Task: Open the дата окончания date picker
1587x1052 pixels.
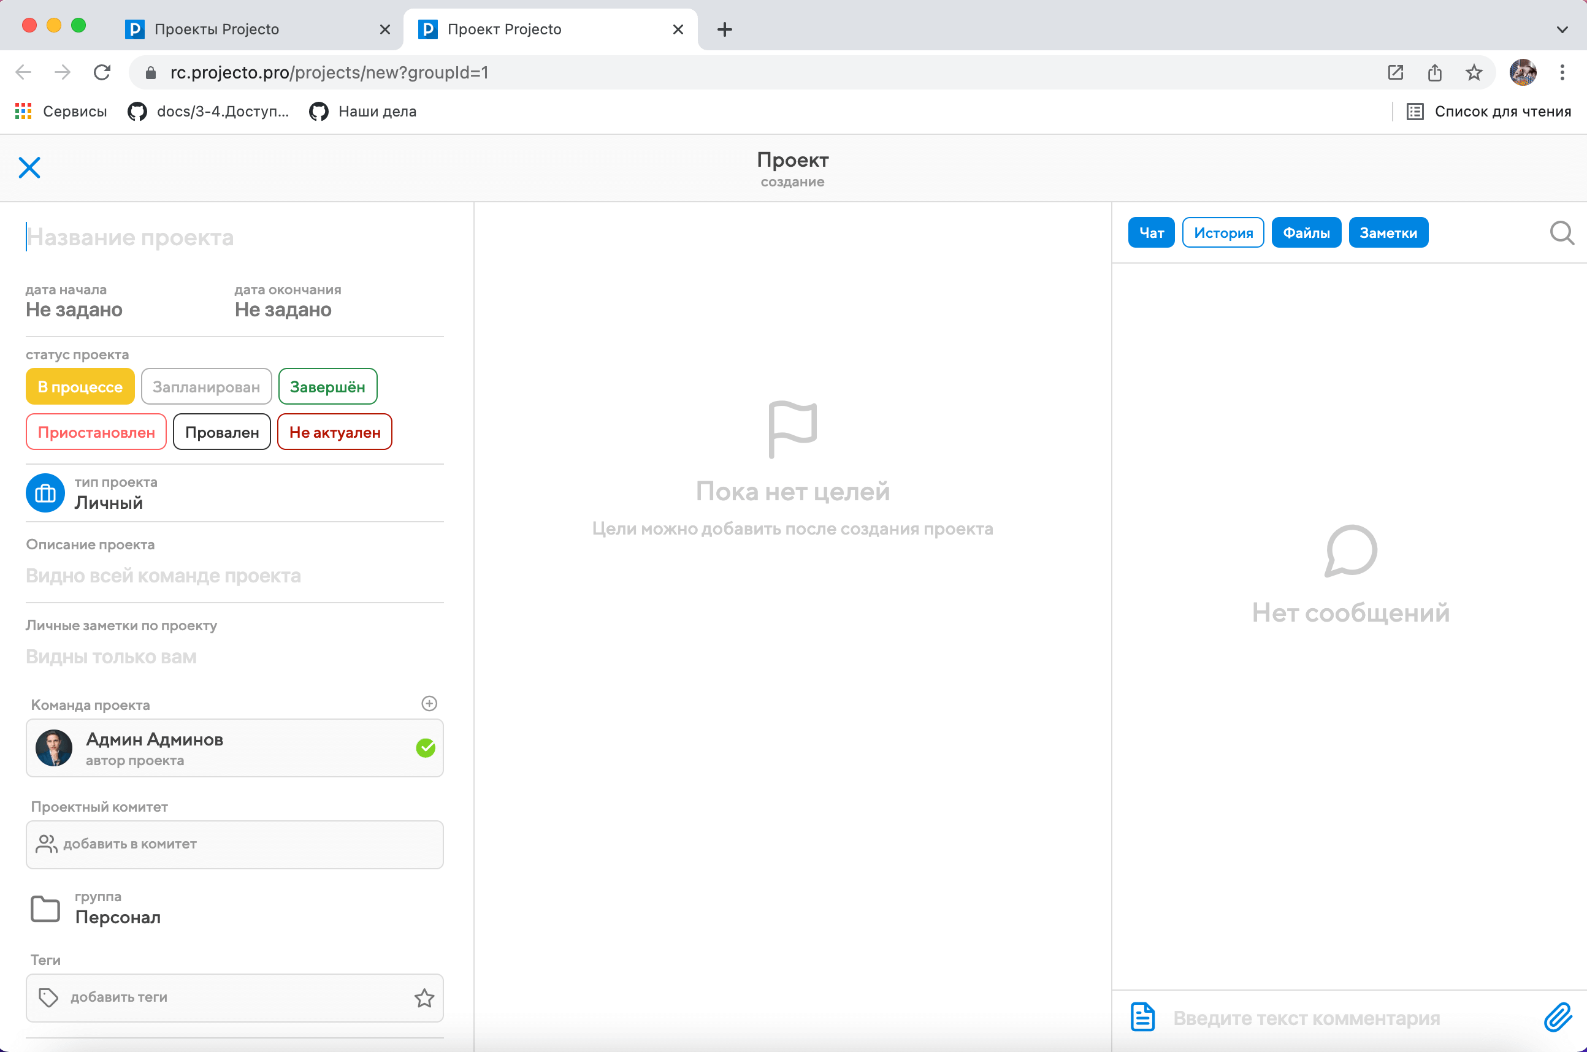Action: point(283,310)
